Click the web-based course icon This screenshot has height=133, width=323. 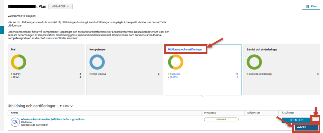coord(15,122)
